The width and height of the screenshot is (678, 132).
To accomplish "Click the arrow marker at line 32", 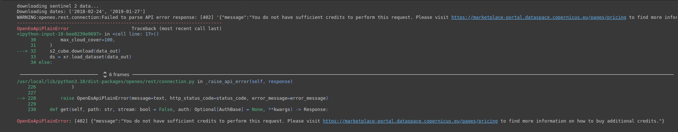I will coord(22,51).
